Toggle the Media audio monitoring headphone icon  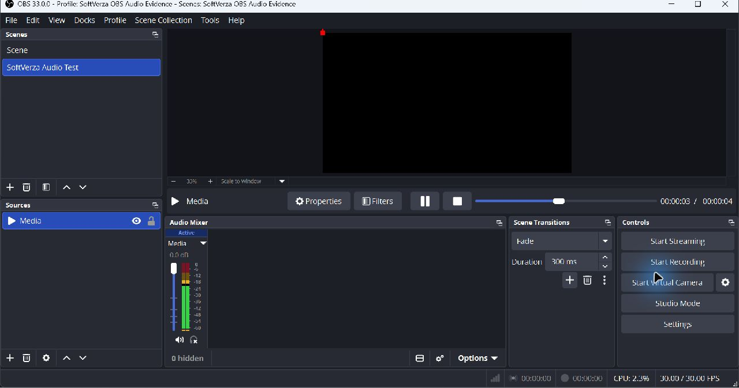pyautogui.click(x=194, y=340)
